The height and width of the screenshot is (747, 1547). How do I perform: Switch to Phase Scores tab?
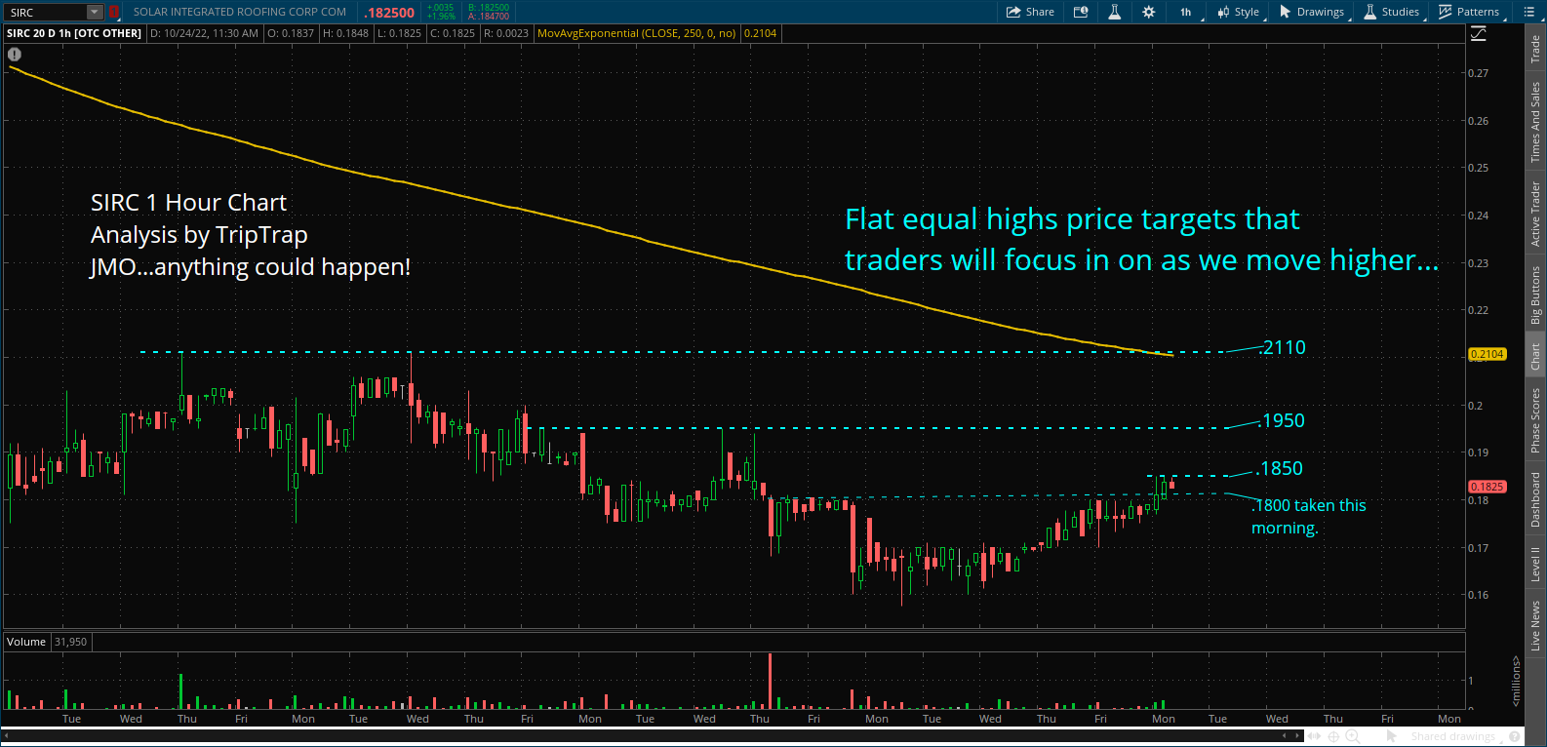(1535, 420)
